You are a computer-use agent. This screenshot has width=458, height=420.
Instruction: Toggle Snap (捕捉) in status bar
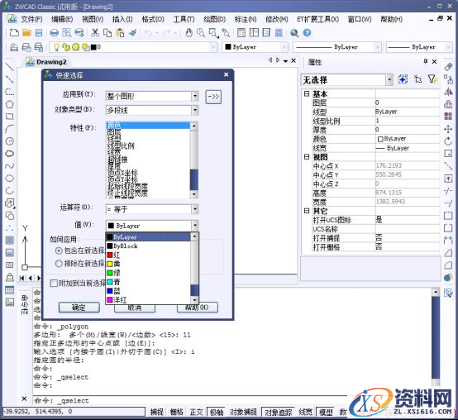click(157, 412)
